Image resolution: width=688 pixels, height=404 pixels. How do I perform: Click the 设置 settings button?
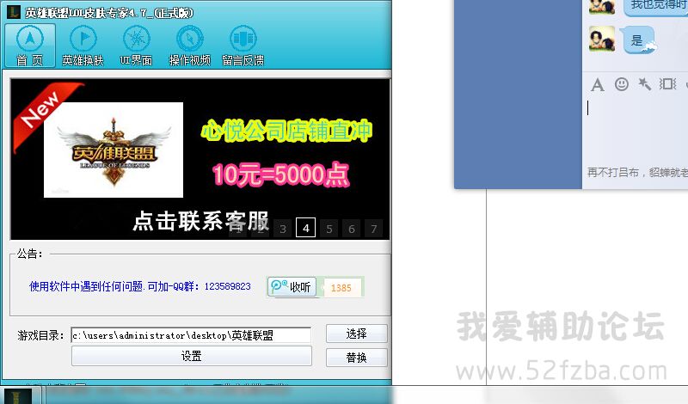(x=192, y=356)
